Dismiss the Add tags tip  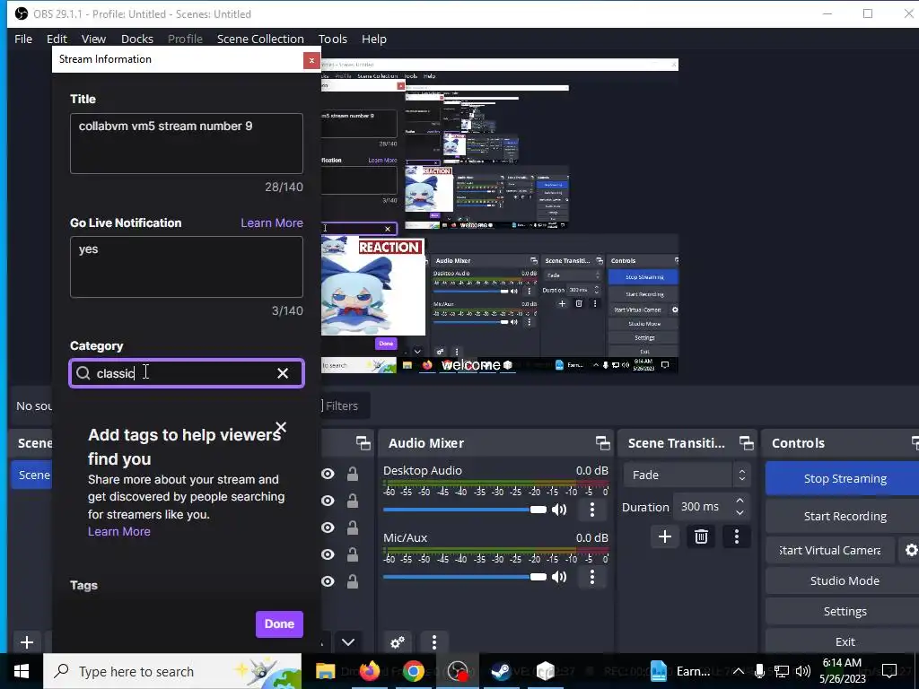pos(281,427)
